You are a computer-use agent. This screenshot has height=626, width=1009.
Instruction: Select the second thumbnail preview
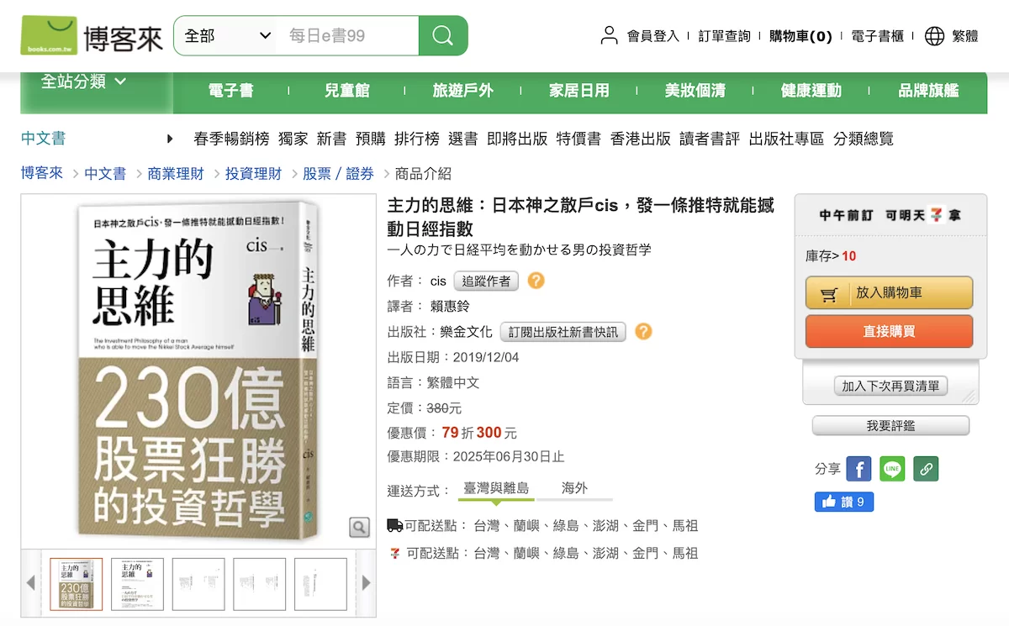[x=138, y=584]
